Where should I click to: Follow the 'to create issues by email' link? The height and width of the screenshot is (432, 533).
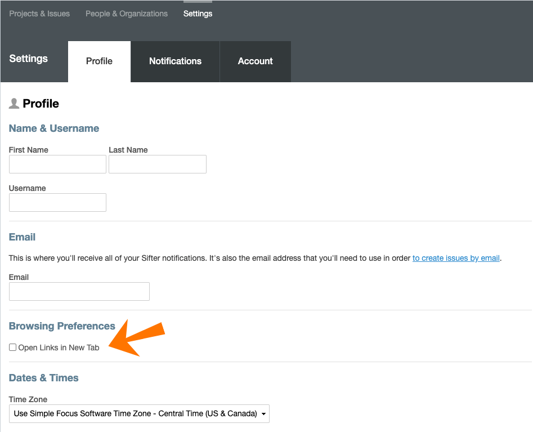click(x=456, y=258)
